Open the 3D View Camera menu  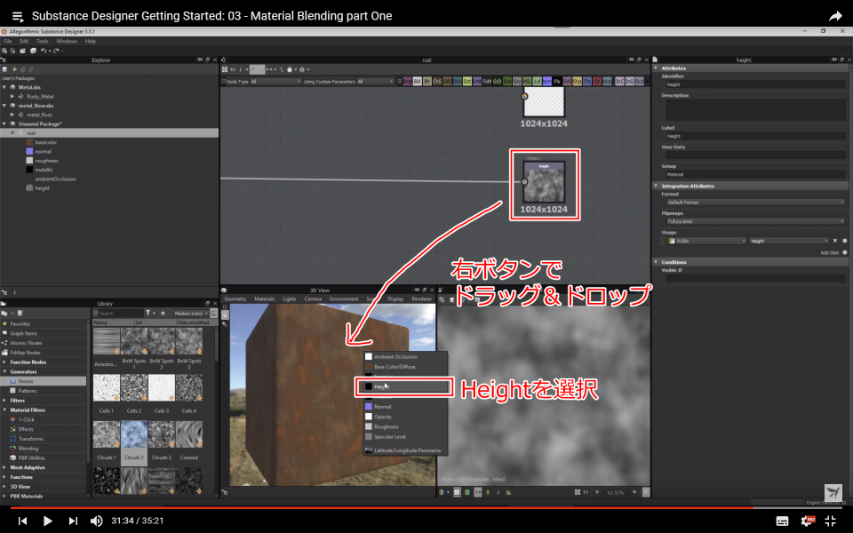(313, 299)
